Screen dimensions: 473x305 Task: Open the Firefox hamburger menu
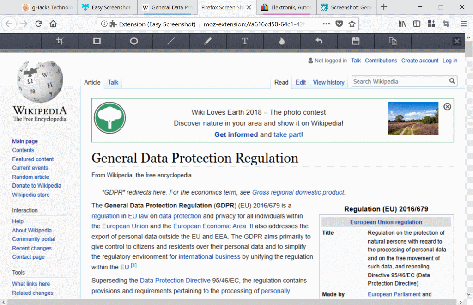464,24
